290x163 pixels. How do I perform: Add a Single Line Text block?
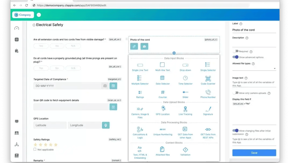140,67
